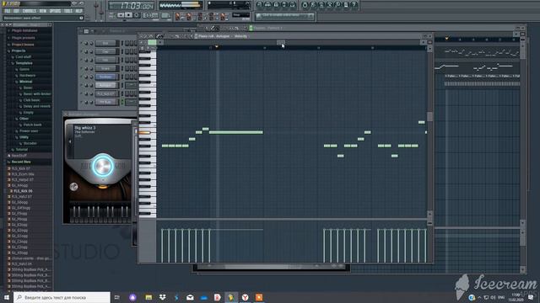Screen dimensions: 540x303
Task: Select the Empty template
Action: click(28, 112)
